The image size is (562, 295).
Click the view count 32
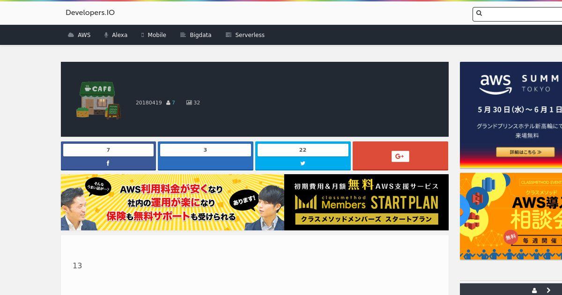click(x=197, y=103)
